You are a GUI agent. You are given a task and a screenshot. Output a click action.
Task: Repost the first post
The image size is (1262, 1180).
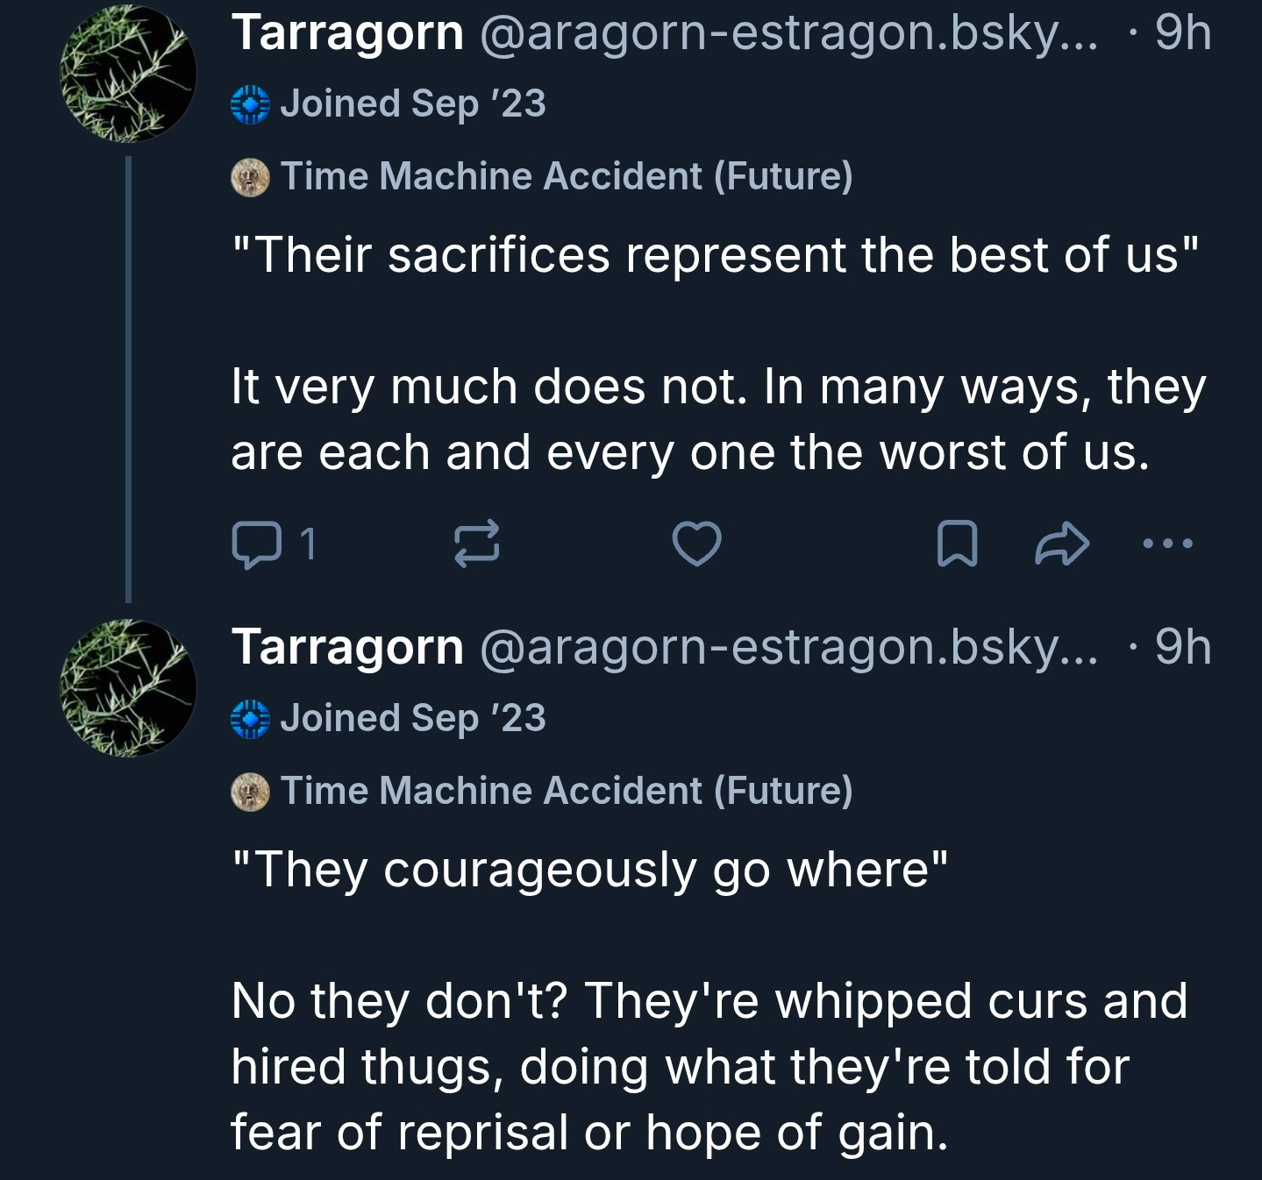(x=477, y=544)
